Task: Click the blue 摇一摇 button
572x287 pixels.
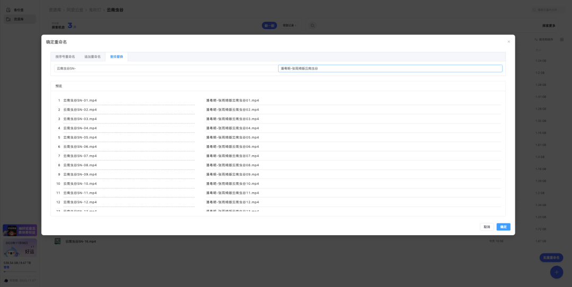Action: pos(269,25)
